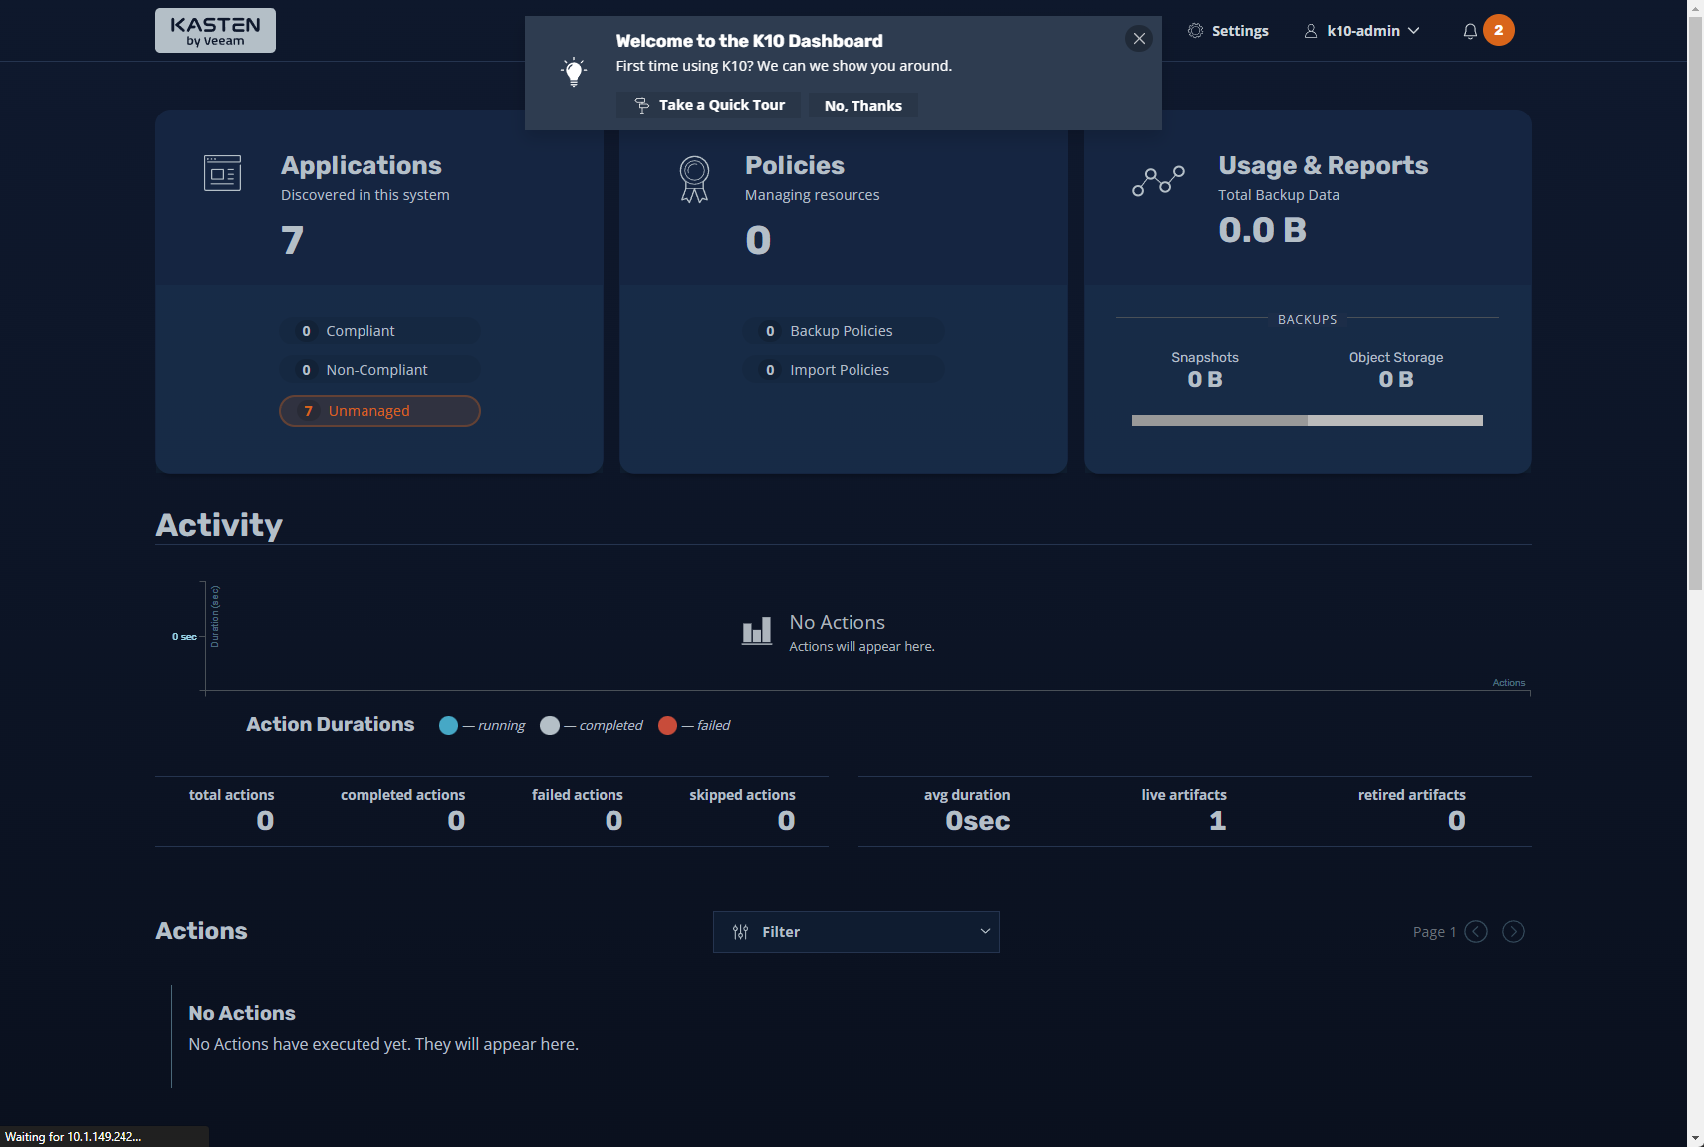Image resolution: width=1704 pixels, height=1147 pixels.
Task: Toggle the completed legend marker
Action: tap(550, 726)
